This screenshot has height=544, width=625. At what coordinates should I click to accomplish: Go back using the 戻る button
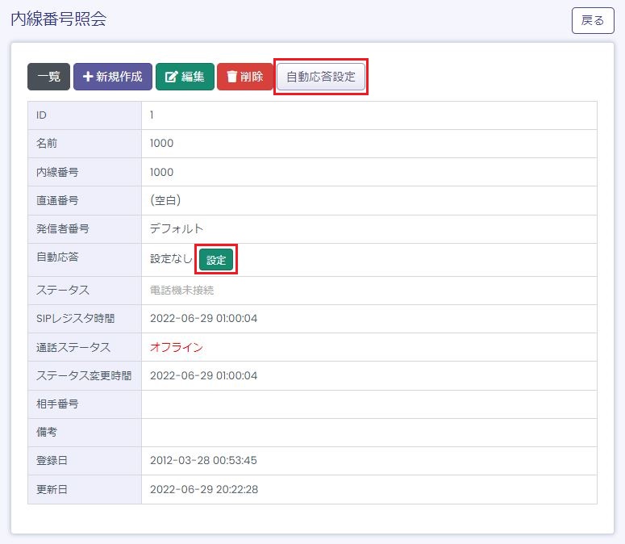tap(593, 20)
